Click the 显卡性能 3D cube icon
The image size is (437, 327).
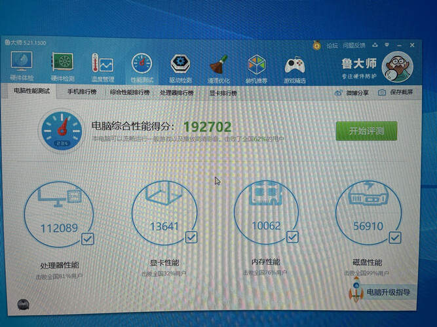click(x=164, y=192)
